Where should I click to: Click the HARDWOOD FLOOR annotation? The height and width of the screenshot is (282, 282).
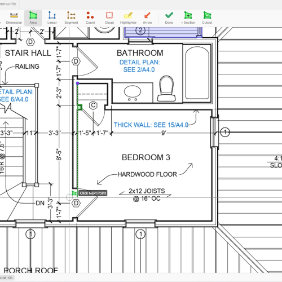147,174
